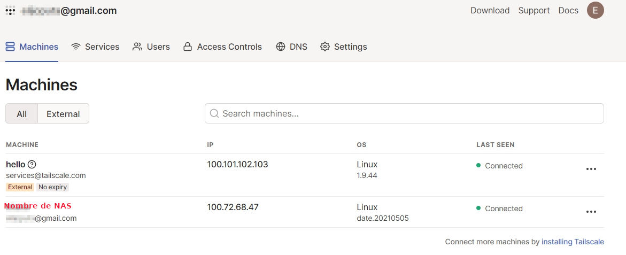Go to the Access Controls tab
The height and width of the screenshot is (255, 626).
(229, 47)
